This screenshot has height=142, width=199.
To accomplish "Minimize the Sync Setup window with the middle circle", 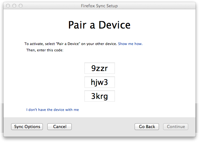I will point(14,6).
